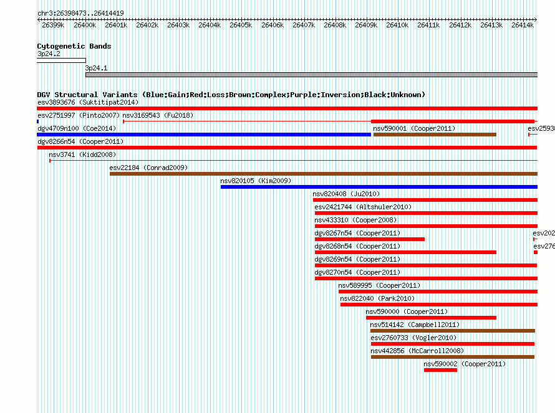555x413 pixels.
Task: Click the Cytogenetic Bands track title
Action: [x=74, y=46]
